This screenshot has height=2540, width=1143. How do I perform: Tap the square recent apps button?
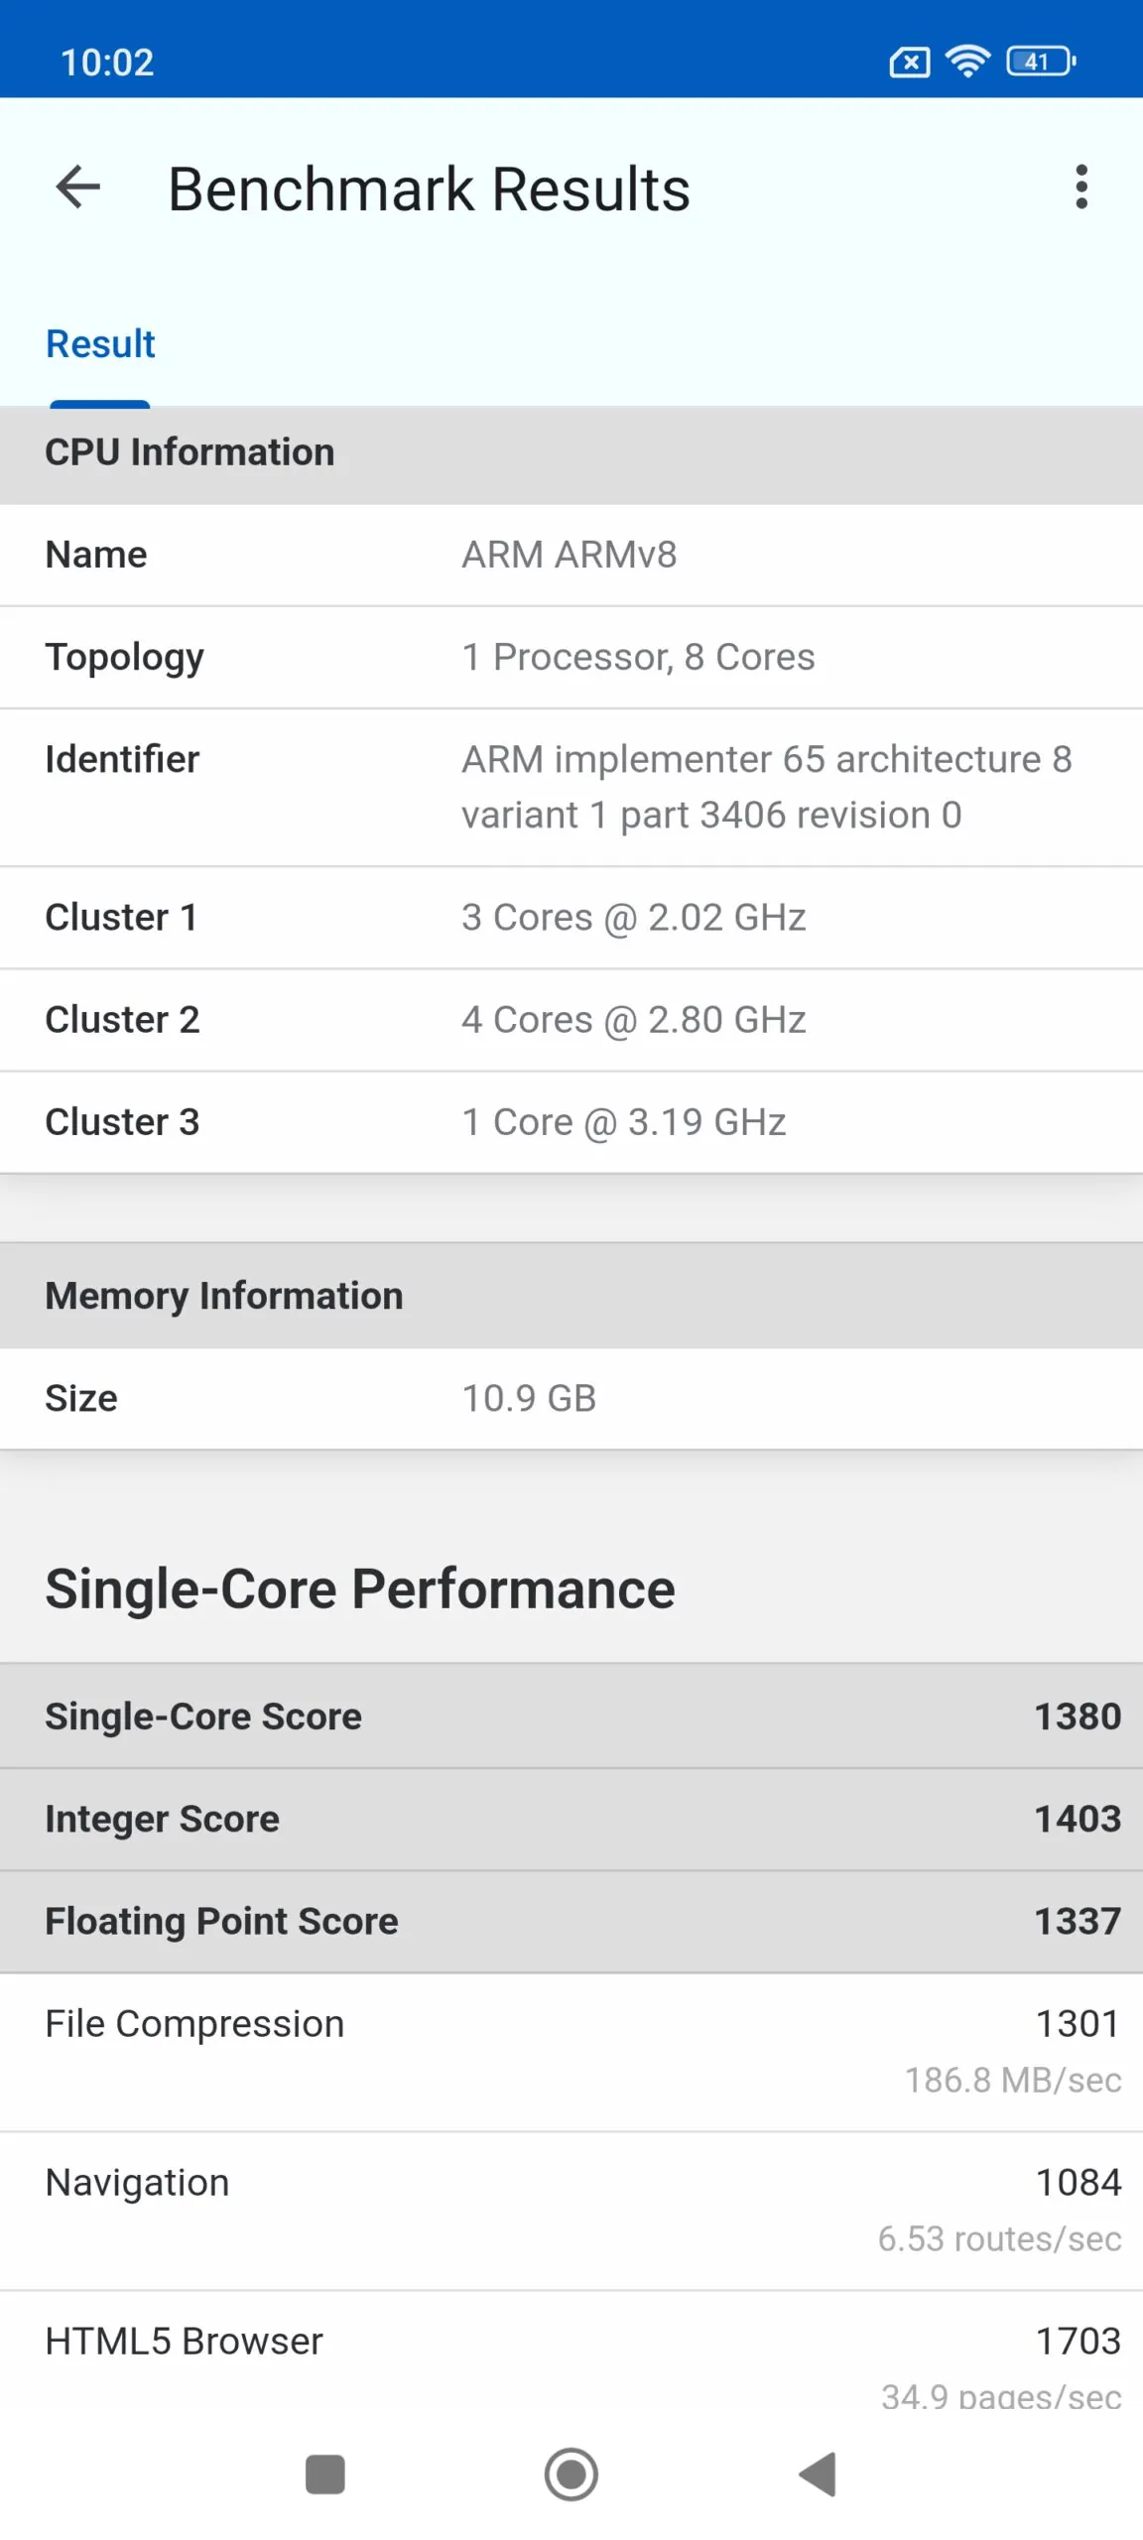tap(325, 2474)
